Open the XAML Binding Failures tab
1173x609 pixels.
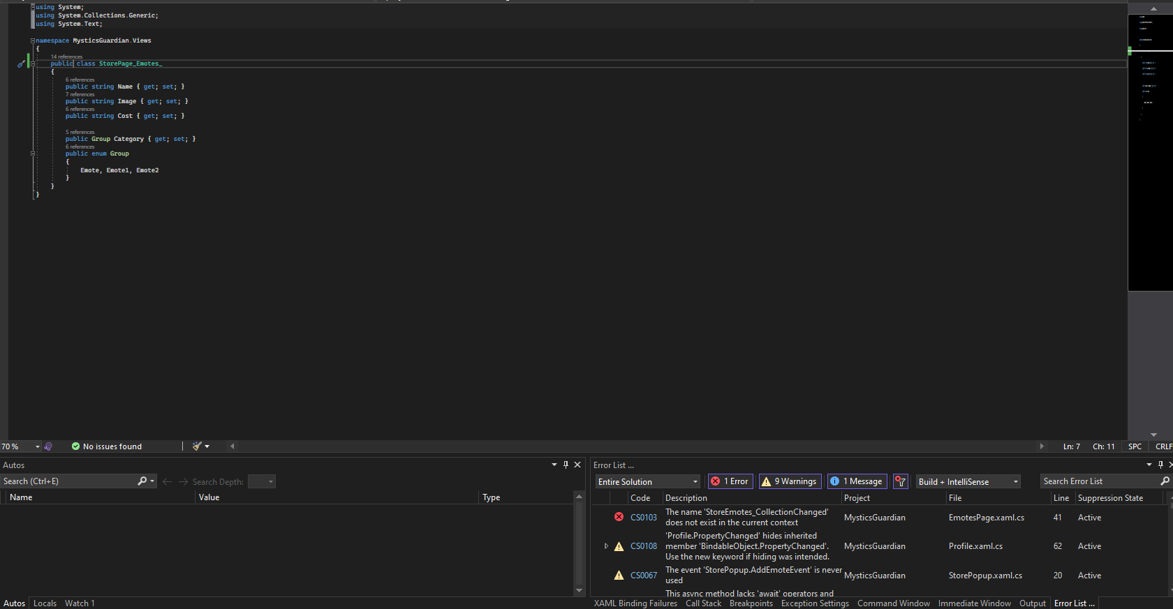pos(635,603)
